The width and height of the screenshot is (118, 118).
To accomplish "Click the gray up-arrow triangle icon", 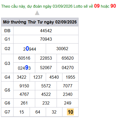I will [x=37, y=13].
